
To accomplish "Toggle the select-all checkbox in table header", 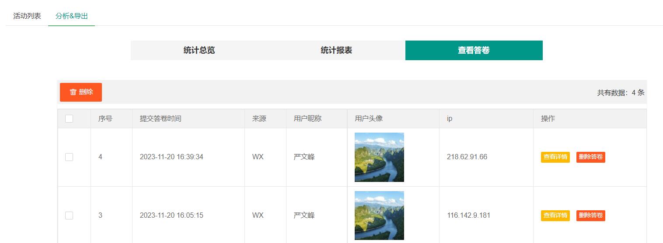I will click(x=69, y=119).
